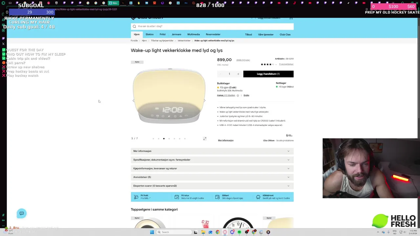420x236 pixels.
Task: Select the seventh image carousel dot
Action: [x=185, y=139]
